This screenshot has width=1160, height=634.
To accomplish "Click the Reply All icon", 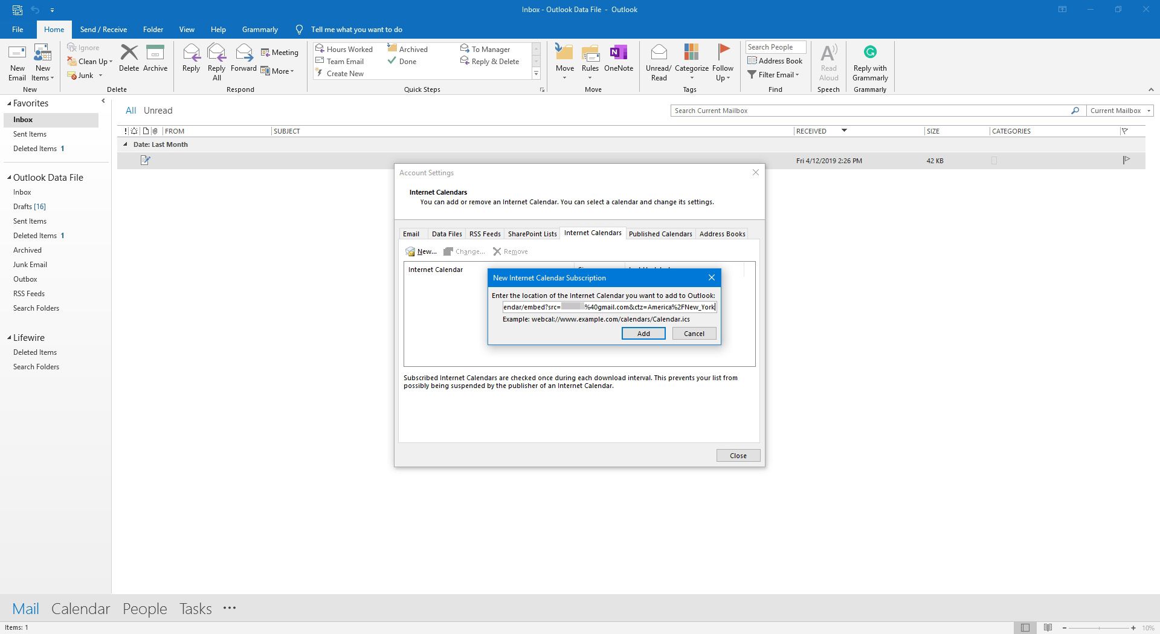I will [216, 53].
